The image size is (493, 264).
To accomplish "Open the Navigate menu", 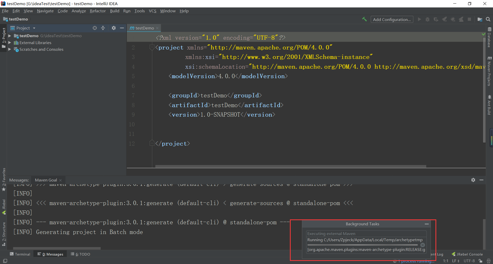I will click(45, 11).
